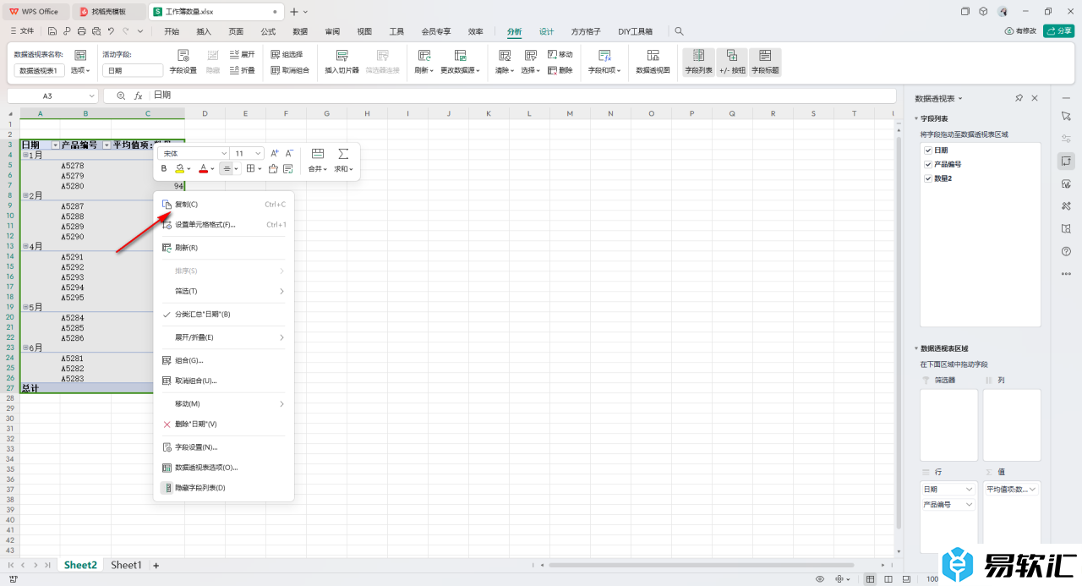This screenshot has width=1082, height=586.
Task: Click 取消组合 in the ribbon
Action: pos(290,70)
